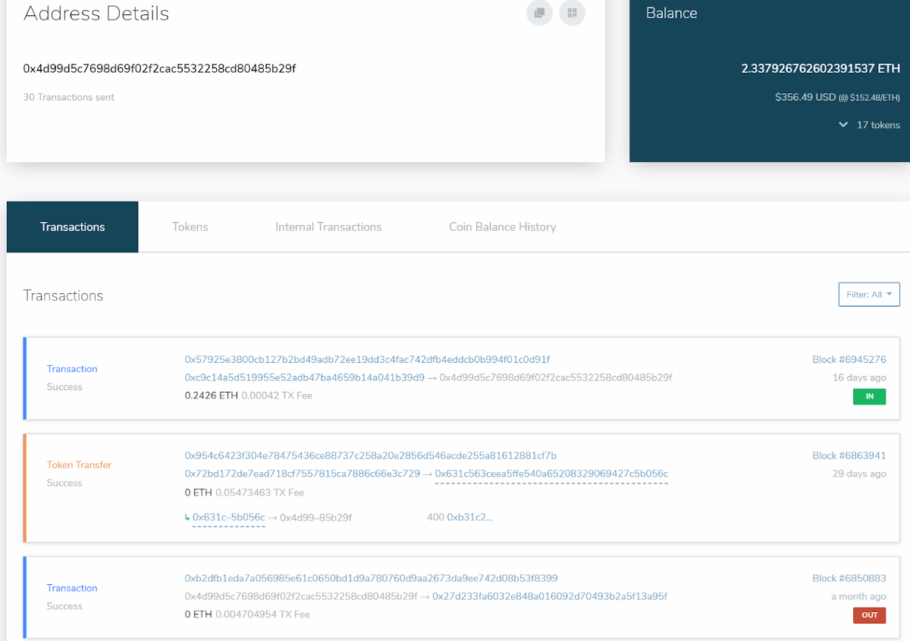The image size is (910, 641).
Task: Click the 30 Transactions sent text
Action: click(69, 97)
